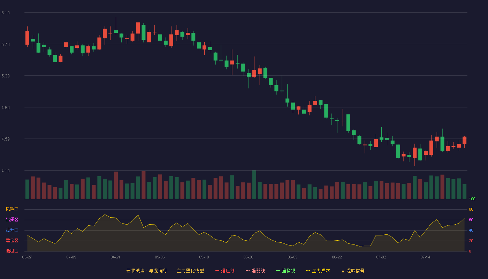The height and width of the screenshot is (279, 488).
Task: Toggle the 主力成本 legend series
Action: point(318,271)
